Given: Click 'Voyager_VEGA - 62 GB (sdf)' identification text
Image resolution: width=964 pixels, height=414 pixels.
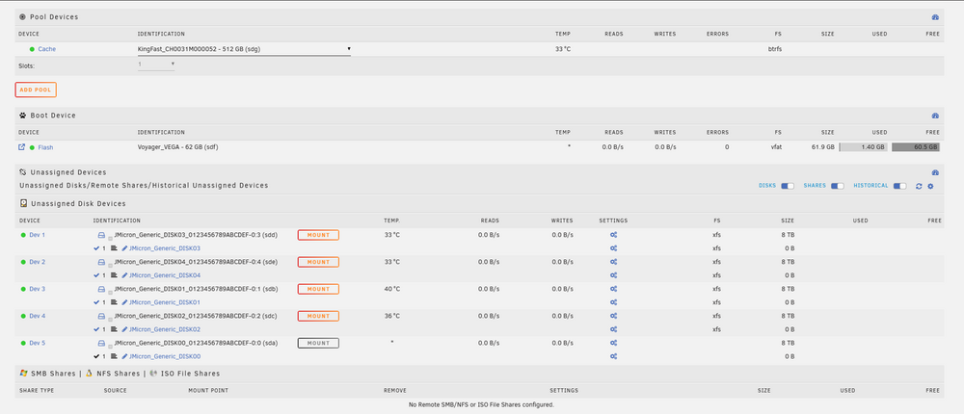Looking at the screenshot, I should 178,147.
